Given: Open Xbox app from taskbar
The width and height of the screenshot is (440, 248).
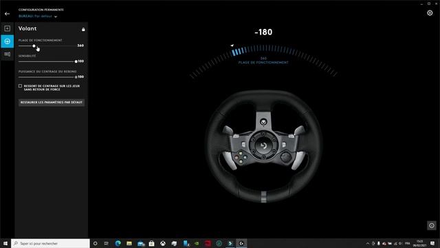Looking at the screenshot, I should (x=163, y=243).
